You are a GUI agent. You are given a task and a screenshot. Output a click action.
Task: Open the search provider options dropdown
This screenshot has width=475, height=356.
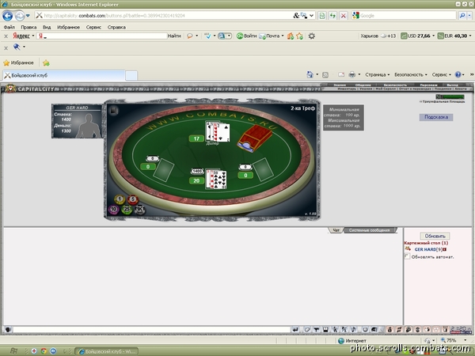coord(469,16)
